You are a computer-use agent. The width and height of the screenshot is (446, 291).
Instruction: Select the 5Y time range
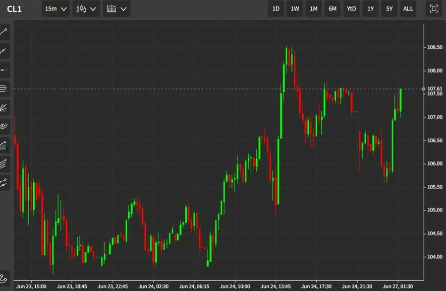pos(389,9)
